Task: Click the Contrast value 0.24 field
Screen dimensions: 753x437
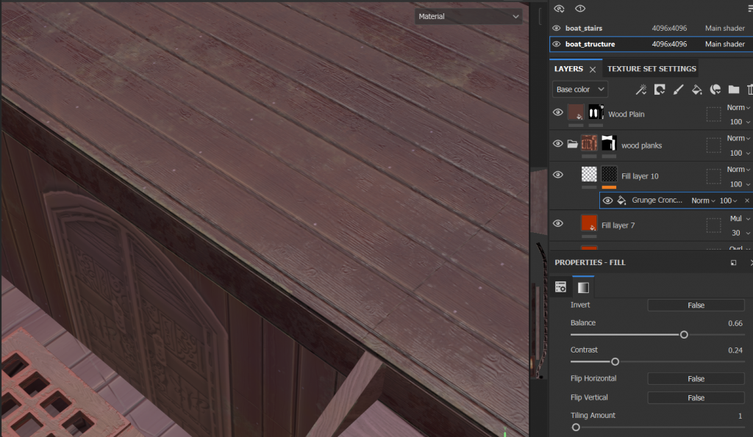Action: coord(735,350)
